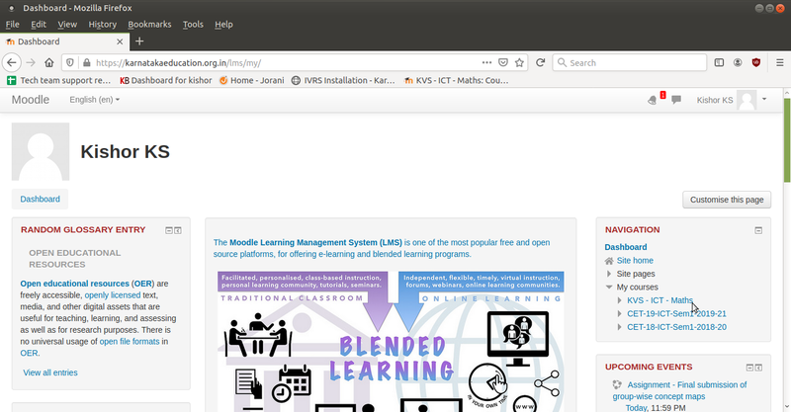Bookmark this page with the star
791x412 pixels.
[x=519, y=62]
